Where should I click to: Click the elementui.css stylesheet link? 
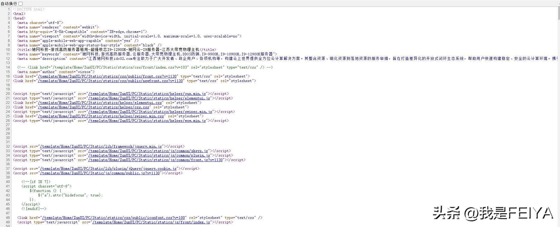coord(100,103)
